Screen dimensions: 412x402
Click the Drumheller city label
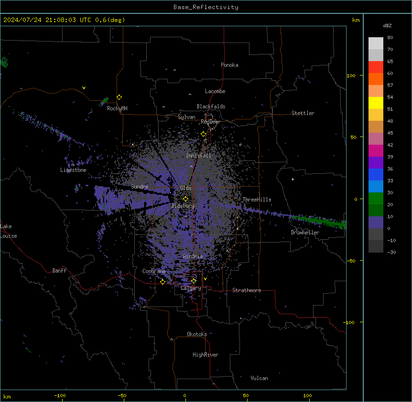tap(305, 233)
